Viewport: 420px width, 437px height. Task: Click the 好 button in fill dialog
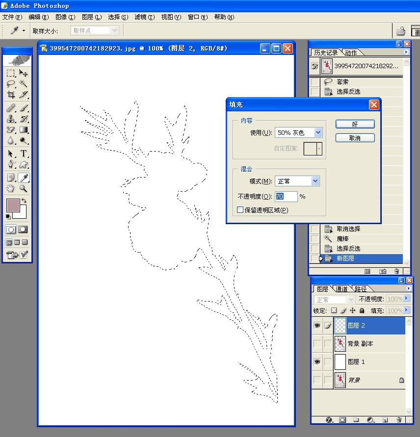pos(355,125)
